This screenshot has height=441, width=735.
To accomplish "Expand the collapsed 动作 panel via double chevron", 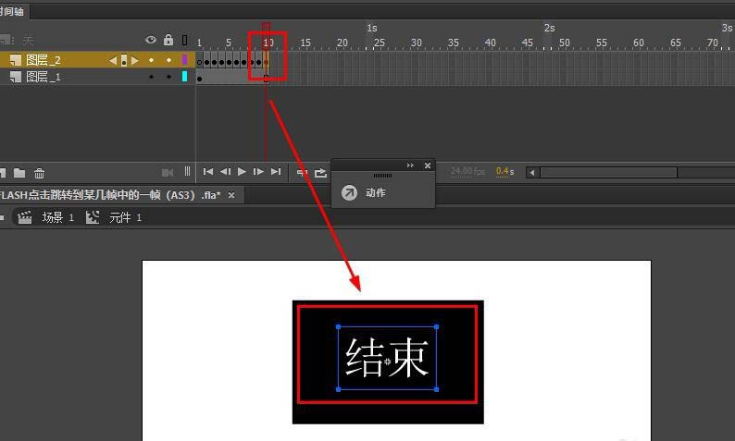I will 410,165.
